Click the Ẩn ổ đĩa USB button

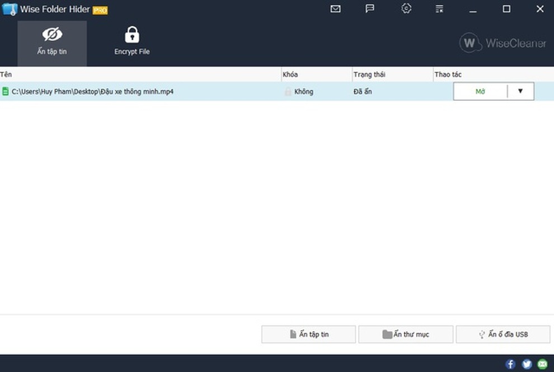click(503, 334)
